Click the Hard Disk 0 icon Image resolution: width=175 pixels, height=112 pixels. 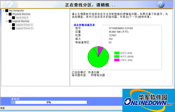[13, 17]
